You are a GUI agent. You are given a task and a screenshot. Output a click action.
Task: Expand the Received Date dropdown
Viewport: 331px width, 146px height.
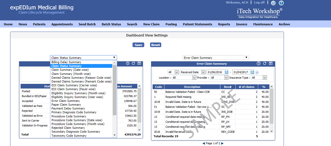point(193,72)
